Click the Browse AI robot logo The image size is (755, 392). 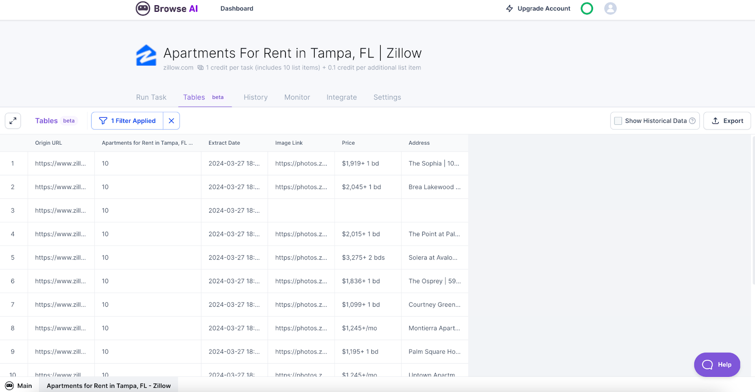pyautogui.click(x=143, y=8)
